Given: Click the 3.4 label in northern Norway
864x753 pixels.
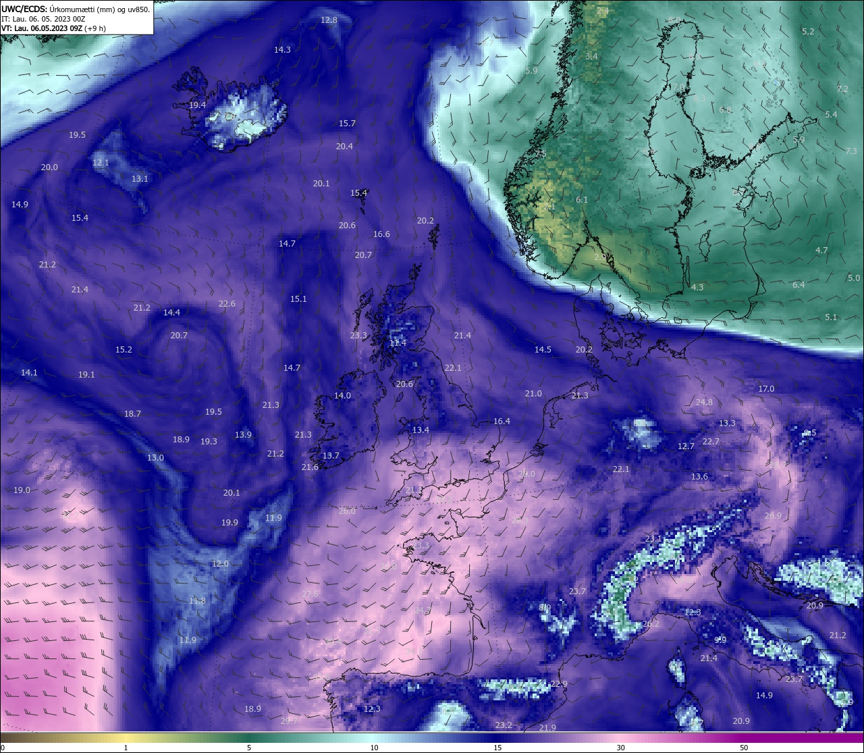Looking at the screenshot, I should tap(591, 57).
